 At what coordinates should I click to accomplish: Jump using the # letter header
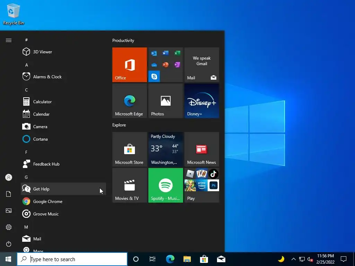point(26,40)
